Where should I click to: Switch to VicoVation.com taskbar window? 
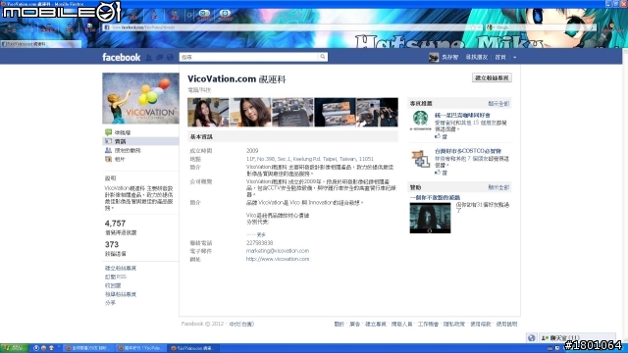pos(193,348)
